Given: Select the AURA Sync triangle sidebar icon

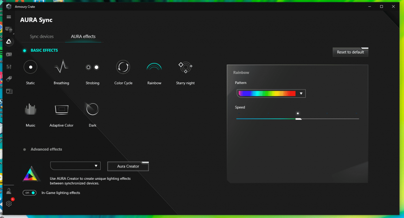Looking at the screenshot, I should [9, 41].
